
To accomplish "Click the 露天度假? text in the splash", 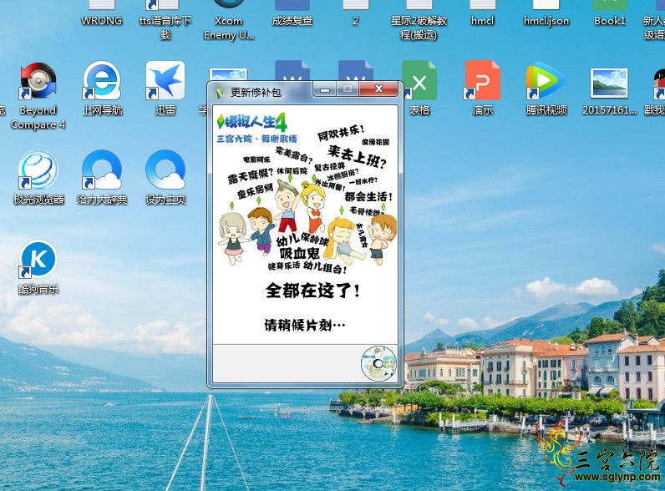I will tap(251, 175).
